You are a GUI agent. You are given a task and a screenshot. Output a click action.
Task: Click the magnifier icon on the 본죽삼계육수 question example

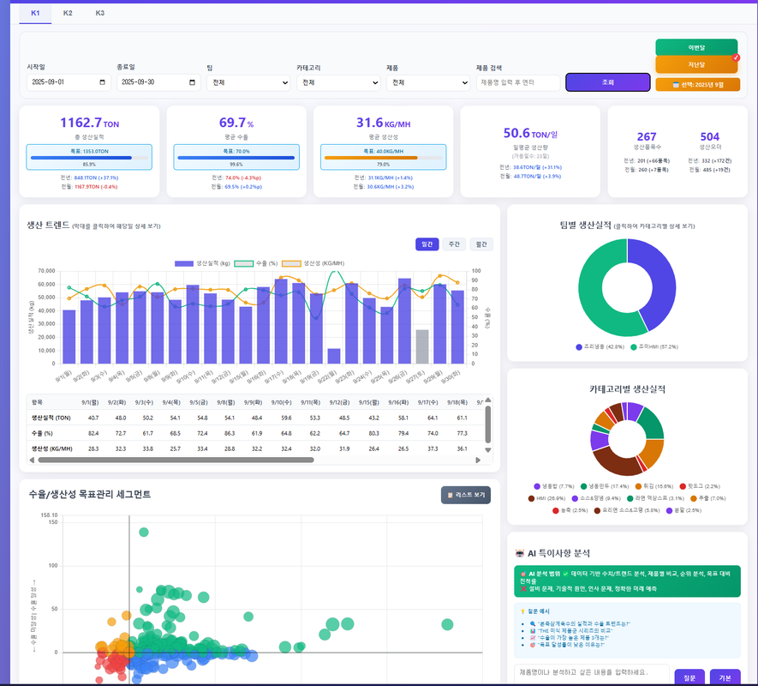pyautogui.click(x=532, y=623)
